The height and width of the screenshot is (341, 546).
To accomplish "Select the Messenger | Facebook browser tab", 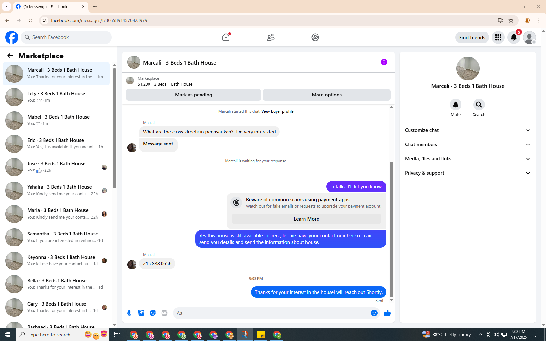I will pyautogui.click(x=50, y=6).
